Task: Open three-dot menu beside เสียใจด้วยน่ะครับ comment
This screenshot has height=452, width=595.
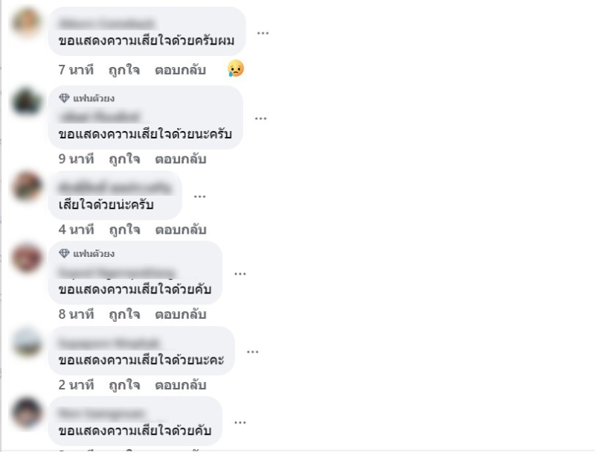Action: (x=199, y=197)
